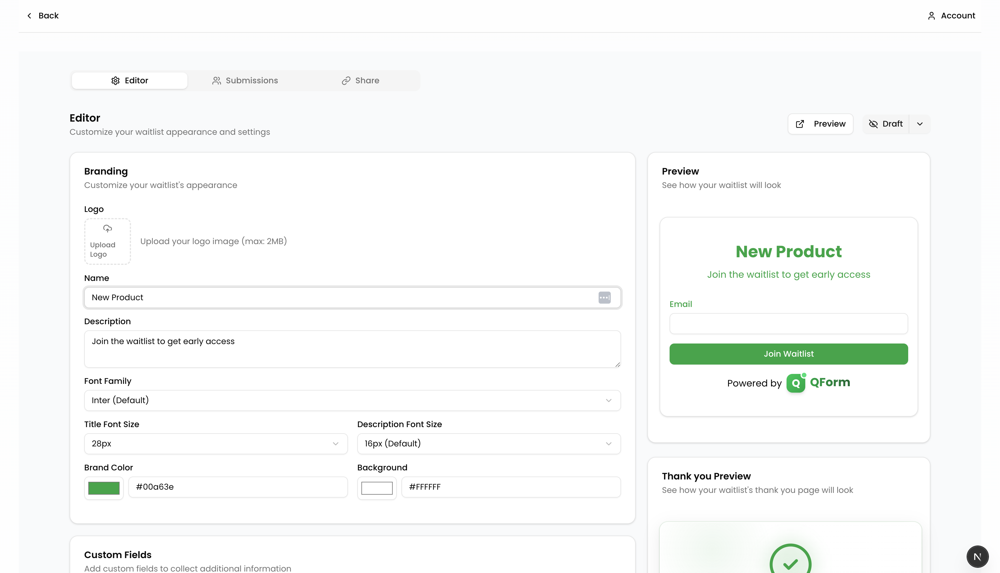1000x573 pixels.
Task: Click the cloud upload icon
Action: pos(107,229)
